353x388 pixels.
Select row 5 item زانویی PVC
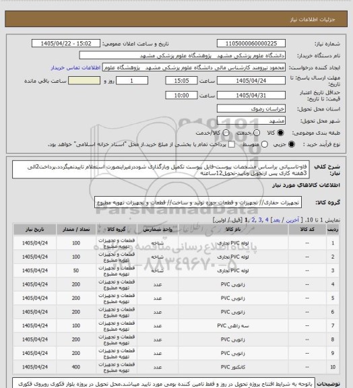click(233, 298)
